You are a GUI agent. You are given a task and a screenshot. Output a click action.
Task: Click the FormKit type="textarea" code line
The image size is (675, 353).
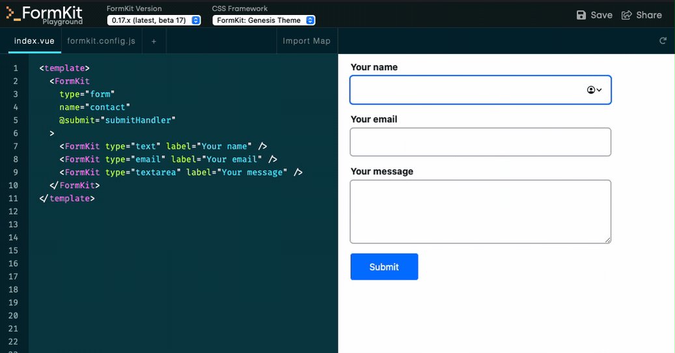point(181,172)
